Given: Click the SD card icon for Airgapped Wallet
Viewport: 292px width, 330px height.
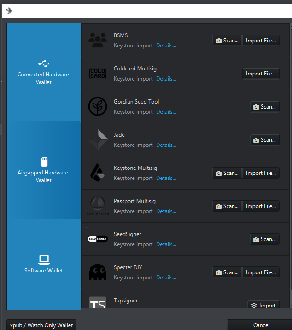Looking at the screenshot, I should coord(44,162).
